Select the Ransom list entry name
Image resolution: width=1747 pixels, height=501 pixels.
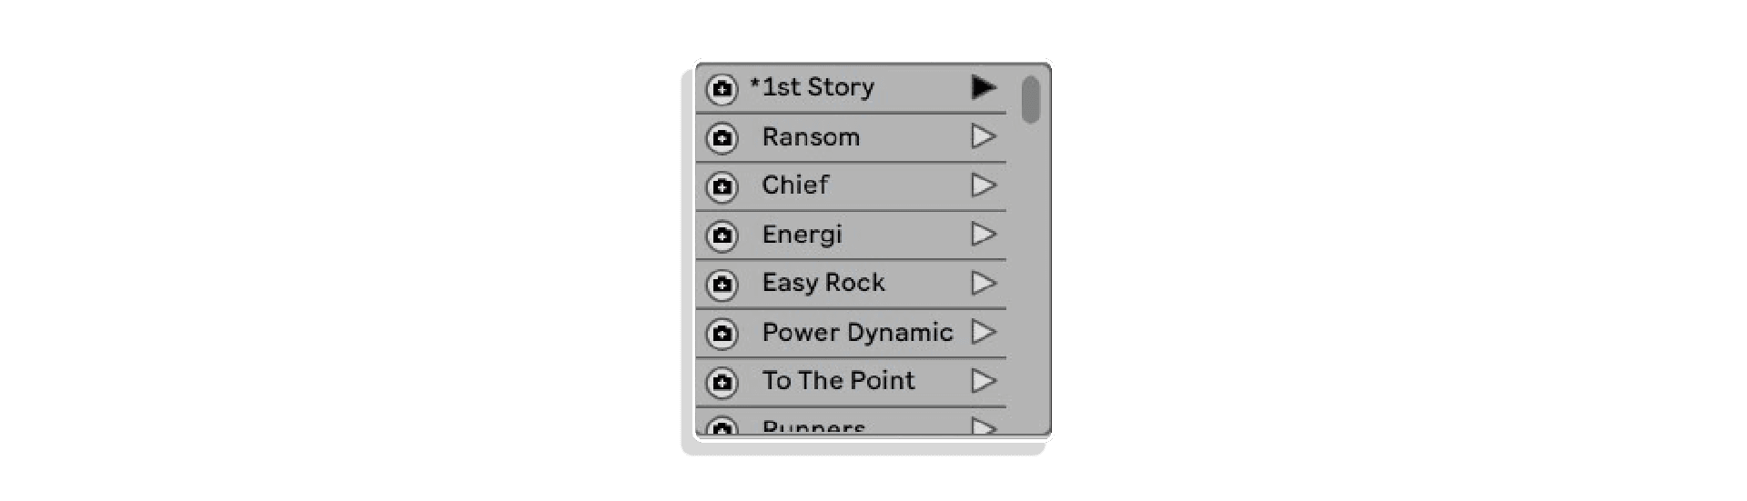[x=811, y=137]
